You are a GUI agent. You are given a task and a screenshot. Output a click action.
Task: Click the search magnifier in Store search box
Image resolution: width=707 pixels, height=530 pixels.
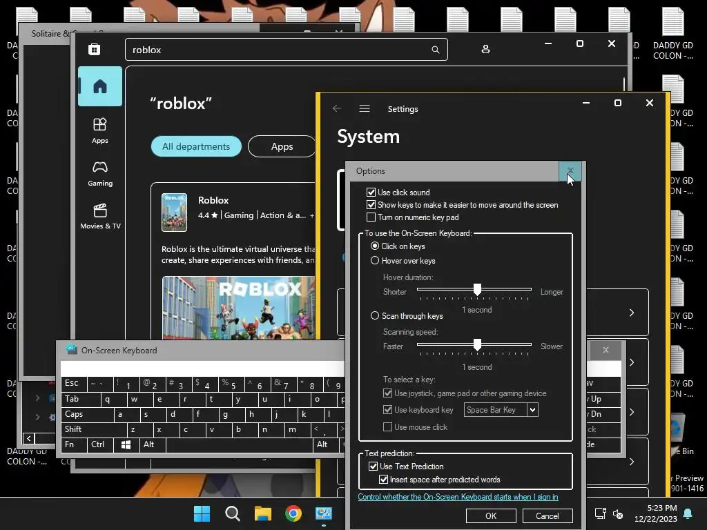(x=435, y=50)
